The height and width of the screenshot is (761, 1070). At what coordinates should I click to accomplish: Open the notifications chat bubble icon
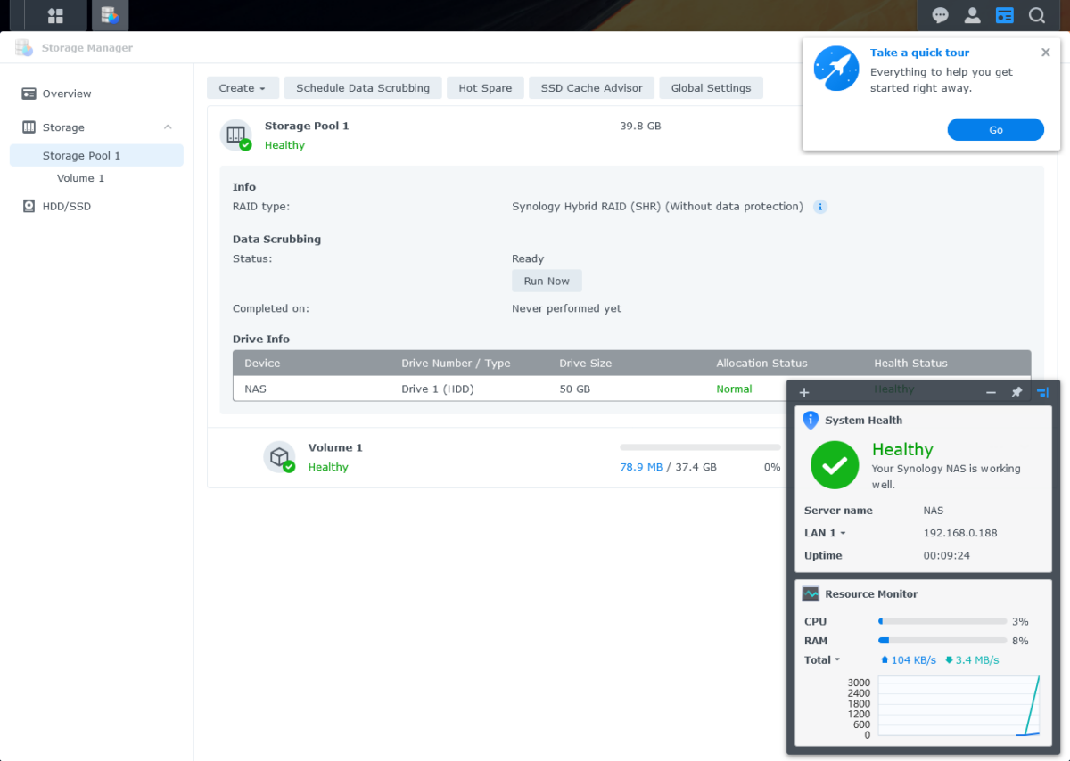point(940,15)
